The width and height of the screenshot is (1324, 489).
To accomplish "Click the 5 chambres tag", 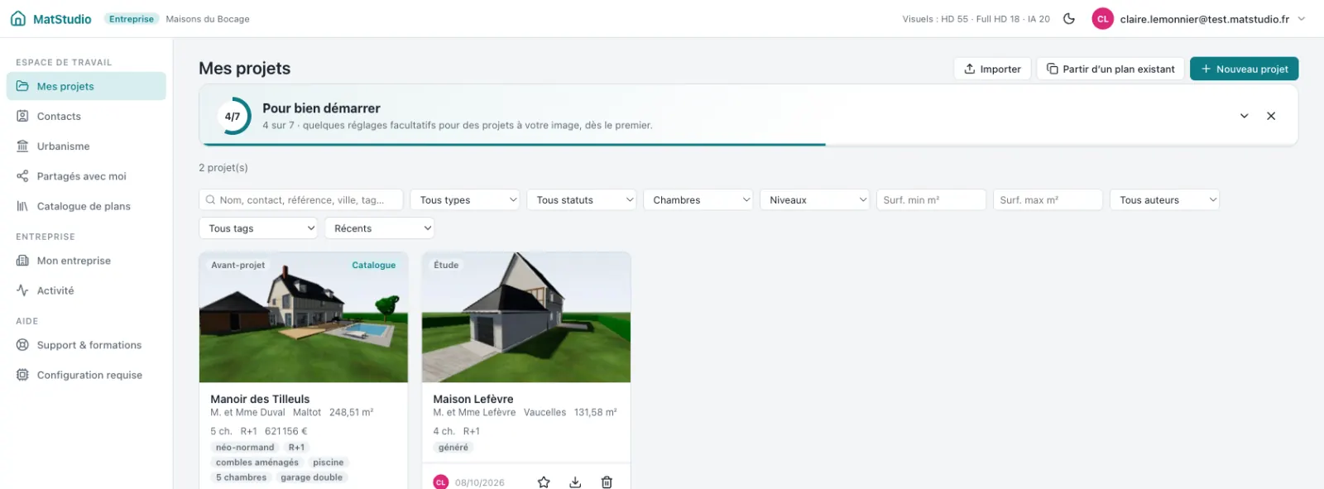I will [x=242, y=477].
